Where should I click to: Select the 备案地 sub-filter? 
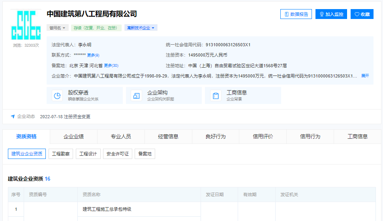point(145,154)
